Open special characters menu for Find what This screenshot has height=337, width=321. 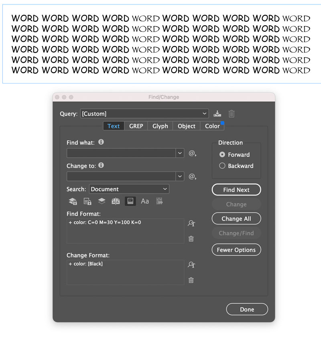pyautogui.click(x=192, y=153)
